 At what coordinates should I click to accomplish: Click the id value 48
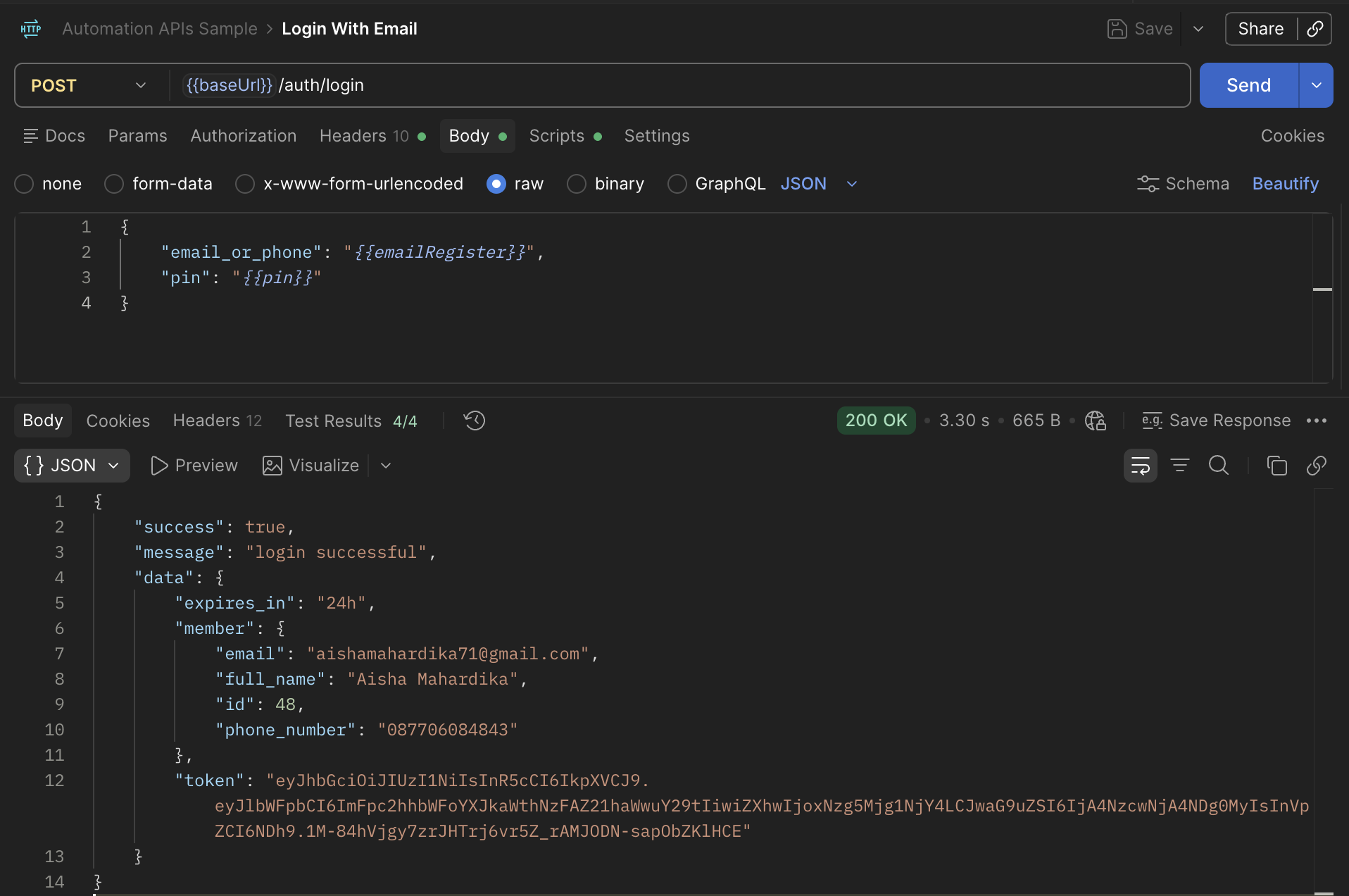[285, 704]
